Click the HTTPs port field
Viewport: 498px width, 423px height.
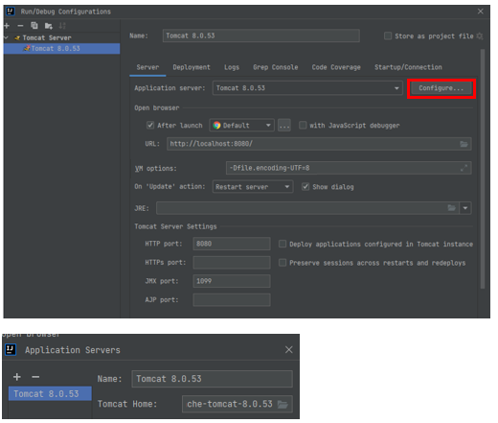click(x=232, y=262)
